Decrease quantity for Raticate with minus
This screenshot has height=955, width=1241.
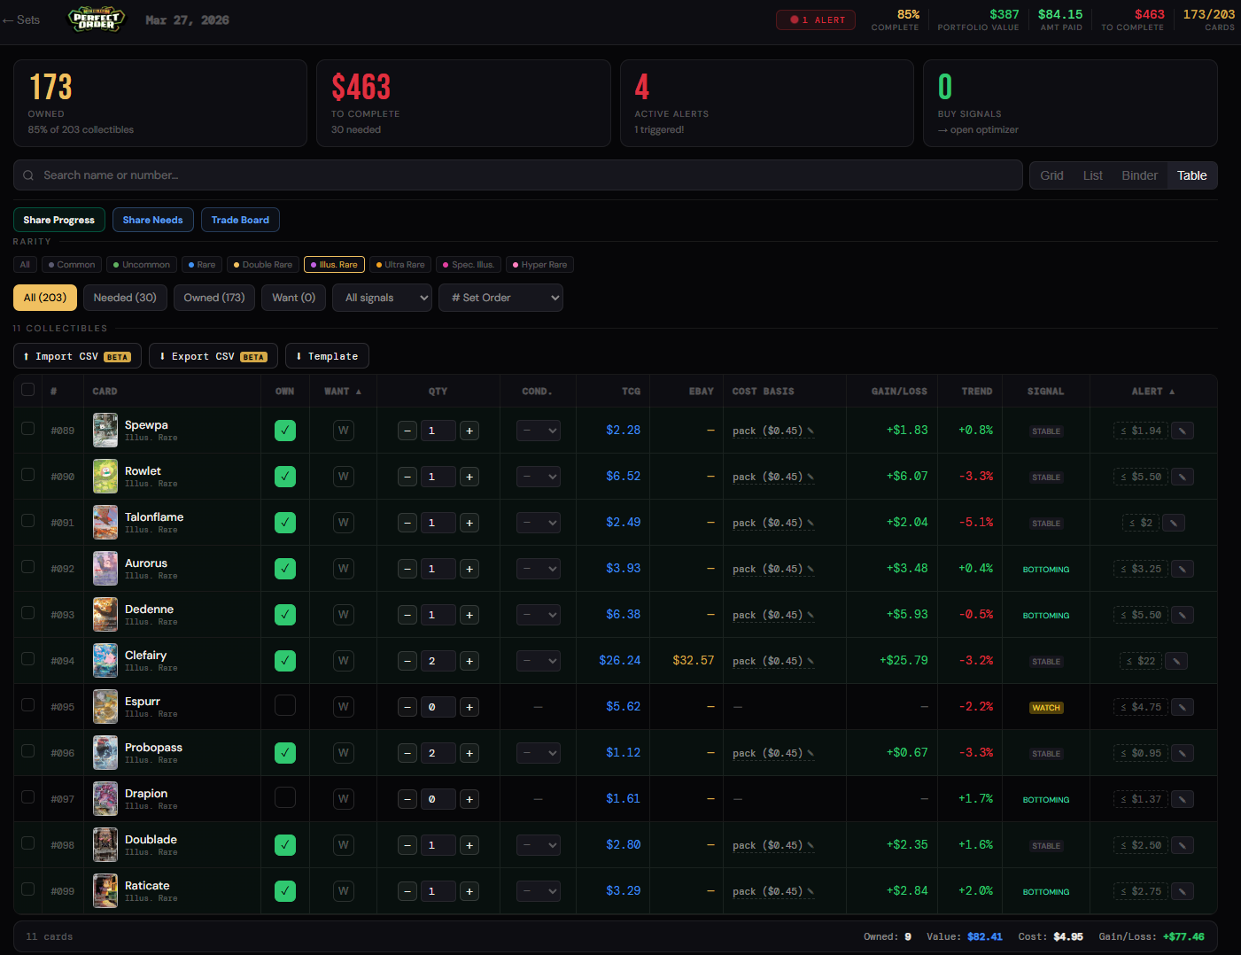[x=407, y=891]
